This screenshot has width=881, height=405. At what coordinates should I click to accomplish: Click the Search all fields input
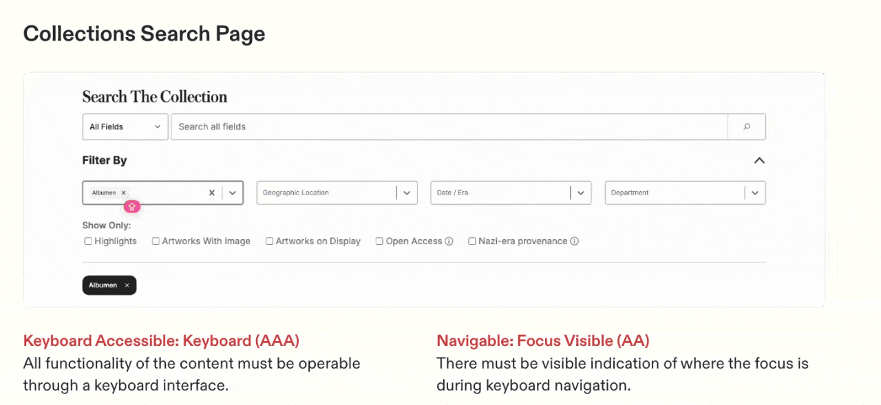pyautogui.click(x=449, y=127)
